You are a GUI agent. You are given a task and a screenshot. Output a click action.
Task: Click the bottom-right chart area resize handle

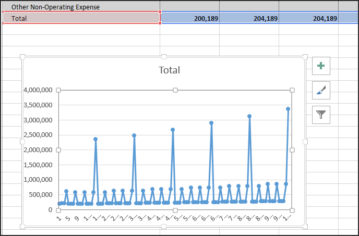pos(305,227)
